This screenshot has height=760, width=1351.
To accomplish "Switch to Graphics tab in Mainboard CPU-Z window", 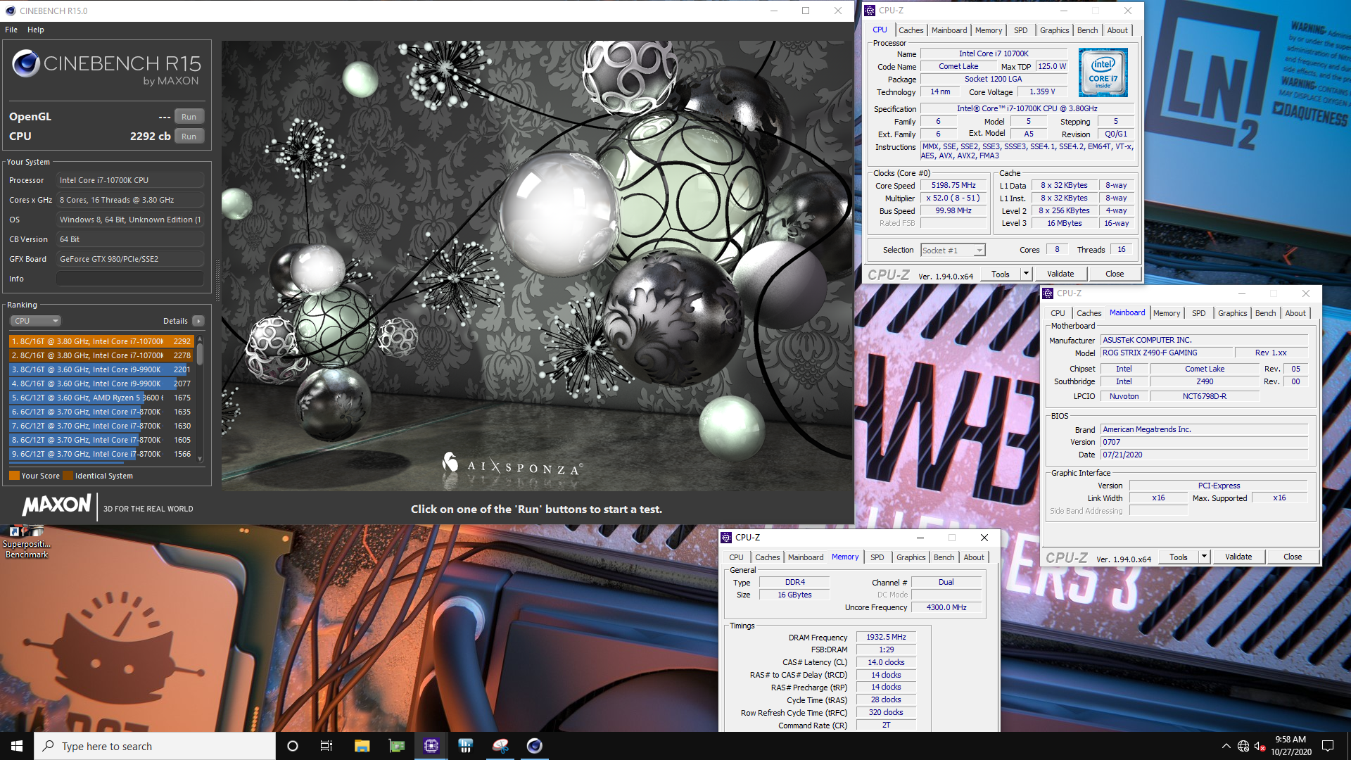I will (1232, 313).
